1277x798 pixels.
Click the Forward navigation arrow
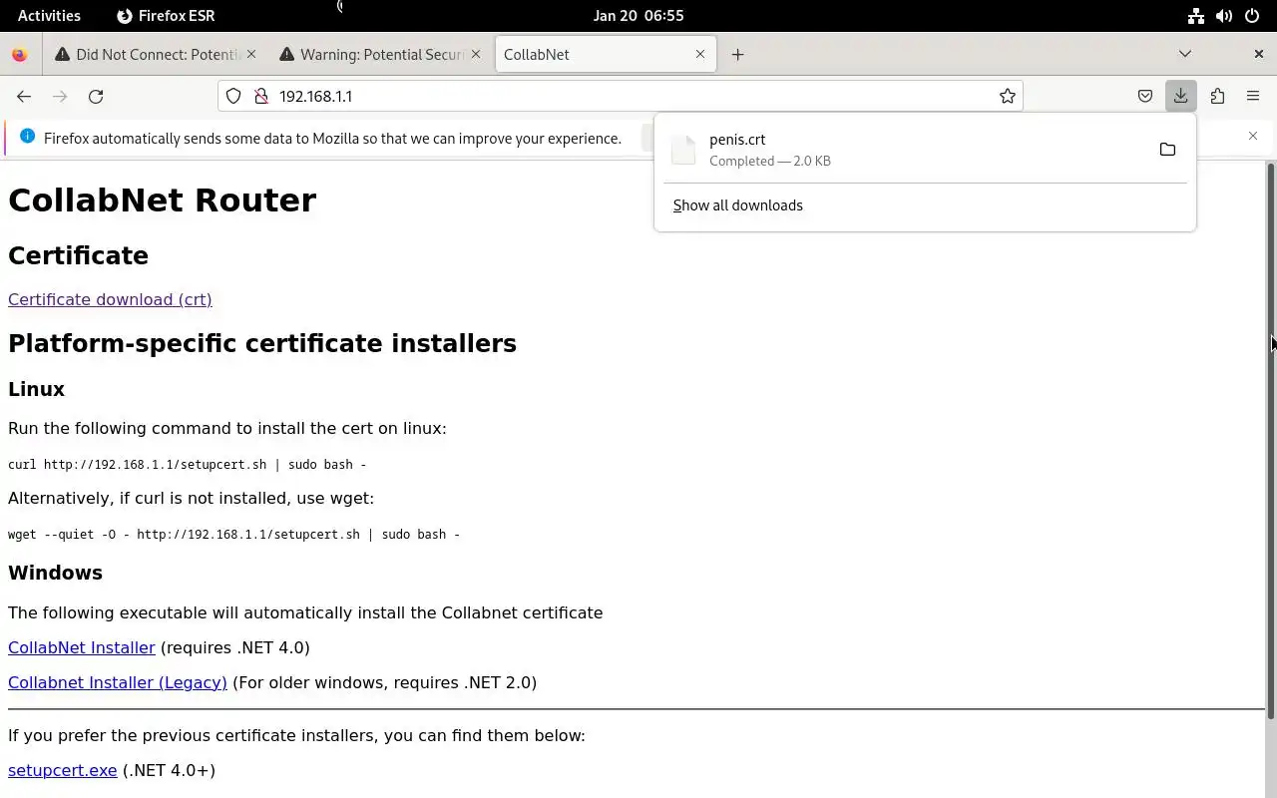pos(60,96)
